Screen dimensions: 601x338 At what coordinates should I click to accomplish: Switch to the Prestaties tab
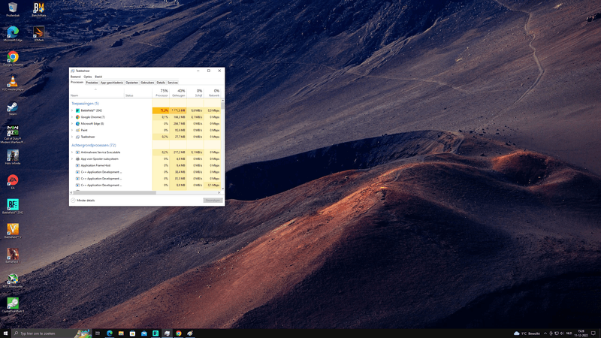[x=92, y=83]
